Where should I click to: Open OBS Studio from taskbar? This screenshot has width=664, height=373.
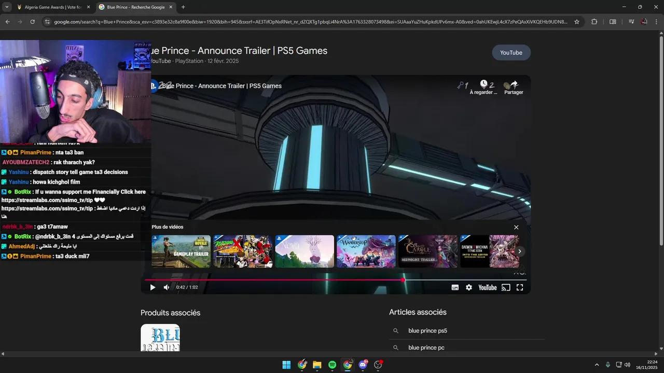pos(378,365)
